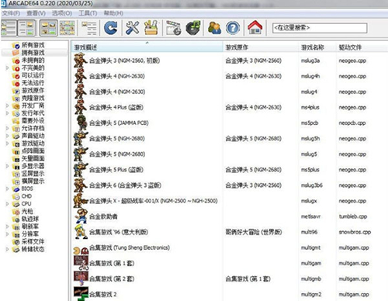Screen dimensions: 388x301
Task: Select 克隆游戏 folder in sidebar
Action: (29, 98)
